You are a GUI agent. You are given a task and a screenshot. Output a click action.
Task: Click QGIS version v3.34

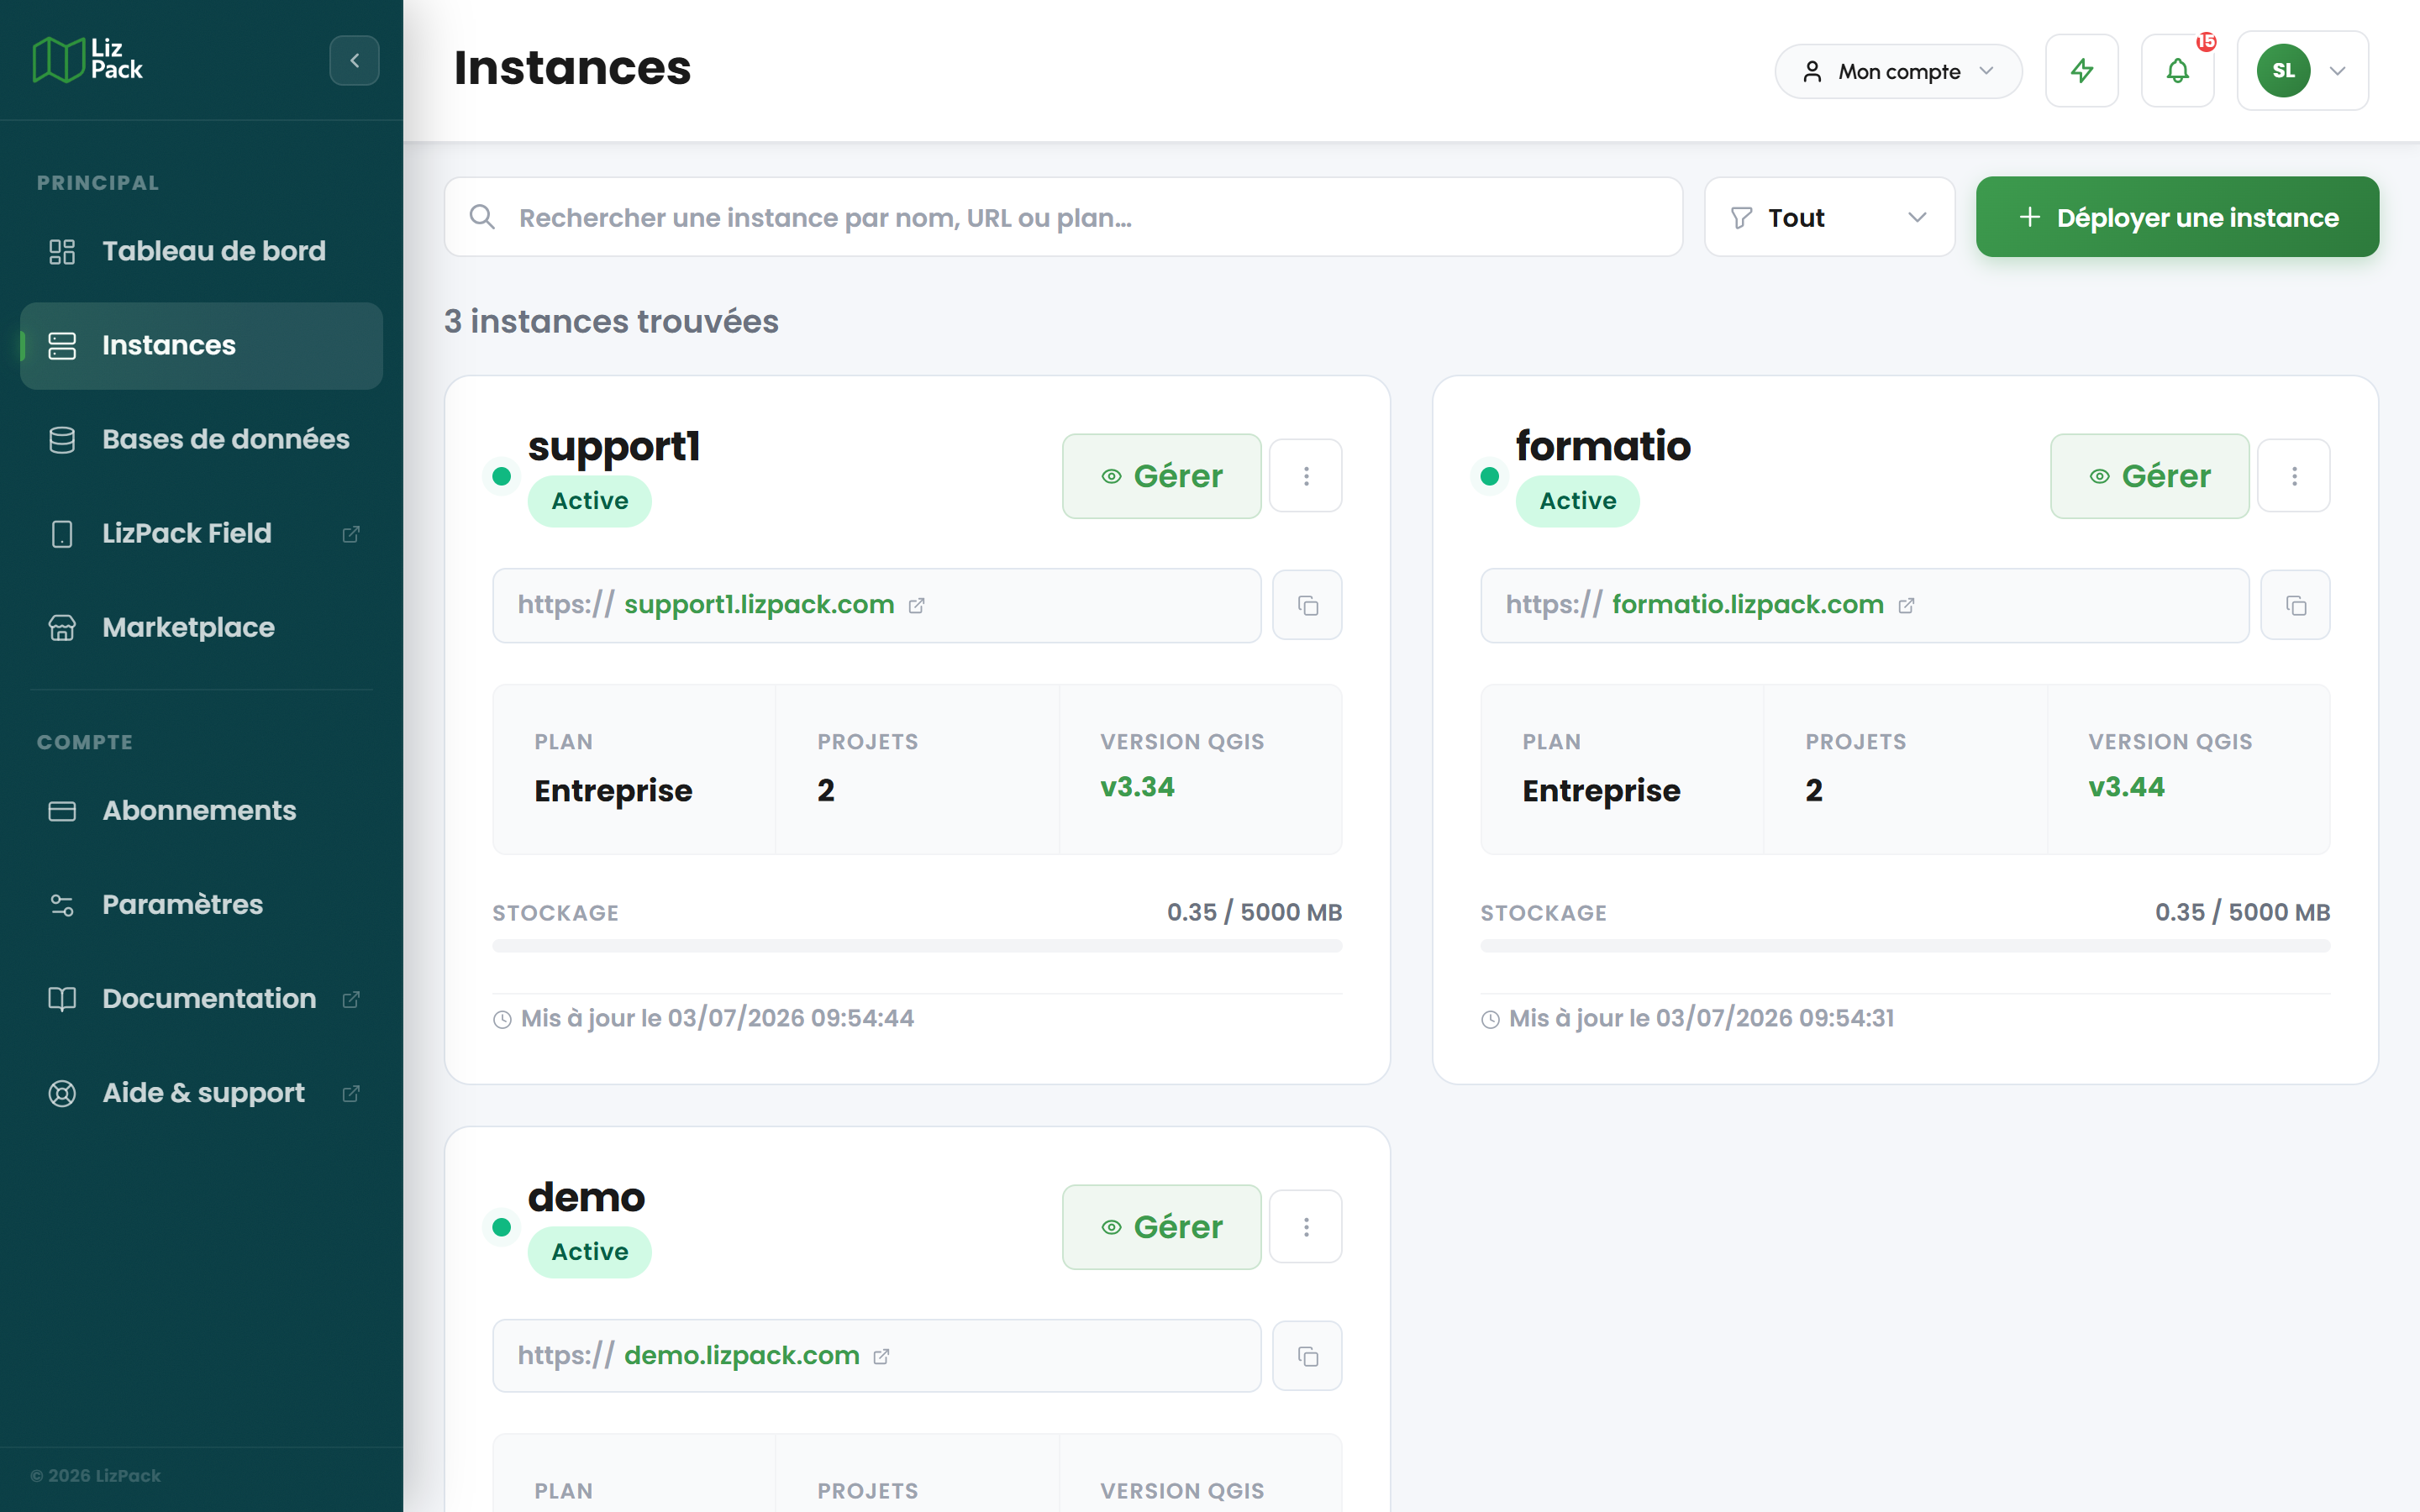(x=1137, y=787)
